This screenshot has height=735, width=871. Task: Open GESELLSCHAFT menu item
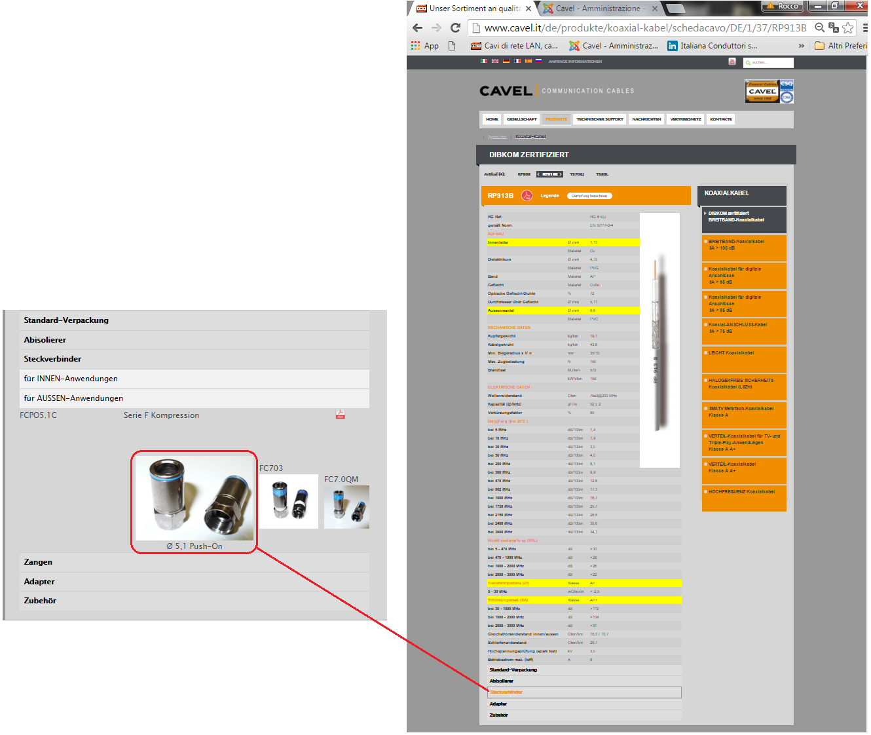coord(521,119)
